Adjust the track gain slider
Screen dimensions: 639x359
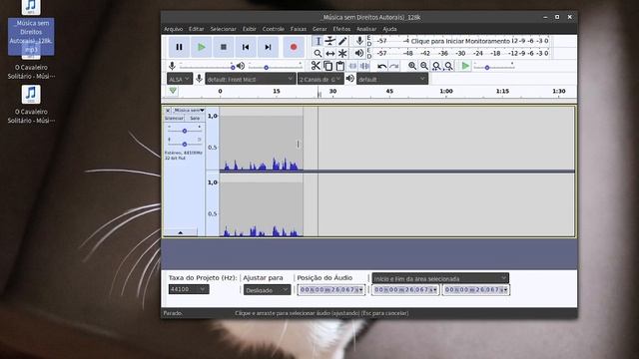pyautogui.click(x=184, y=131)
